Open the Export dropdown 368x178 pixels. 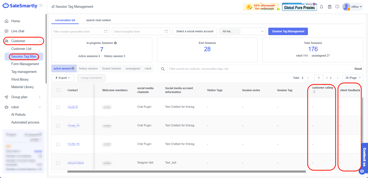coord(63,78)
